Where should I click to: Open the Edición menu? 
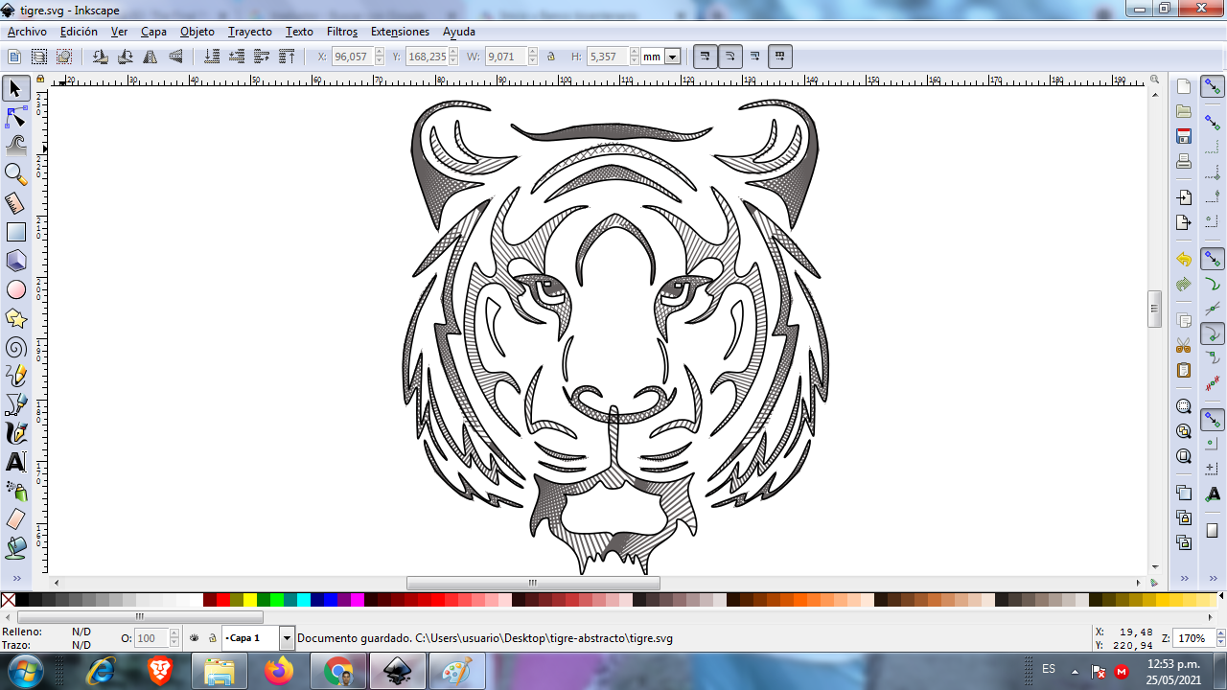(x=79, y=32)
